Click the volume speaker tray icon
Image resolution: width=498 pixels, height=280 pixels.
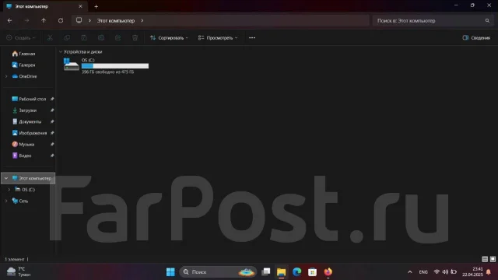(x=445, y=271)
